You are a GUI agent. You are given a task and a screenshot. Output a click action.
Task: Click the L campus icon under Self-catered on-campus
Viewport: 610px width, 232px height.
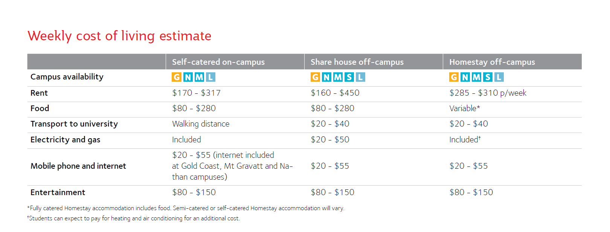(x=210, y=77)
